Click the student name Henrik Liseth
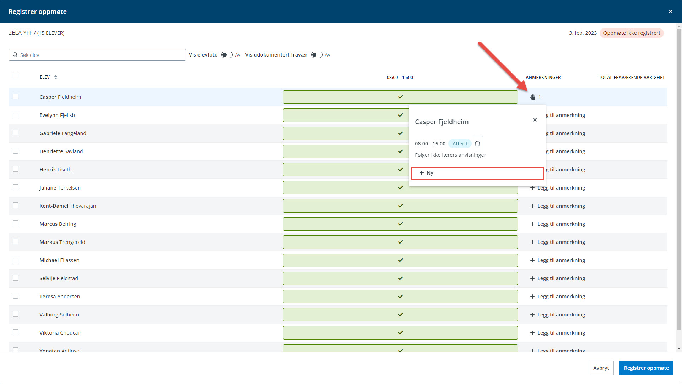The width and height of the screenshot is (682, 384). pos(55,170)
